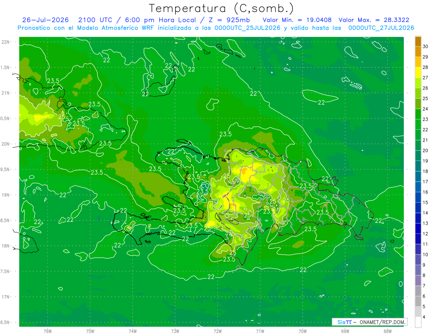Viewport: 435px width, 336px height.
Task: Click the '0000UTC_27JUL2026' valid-until time
Action: pyautogui.click(x=381, y=28)
